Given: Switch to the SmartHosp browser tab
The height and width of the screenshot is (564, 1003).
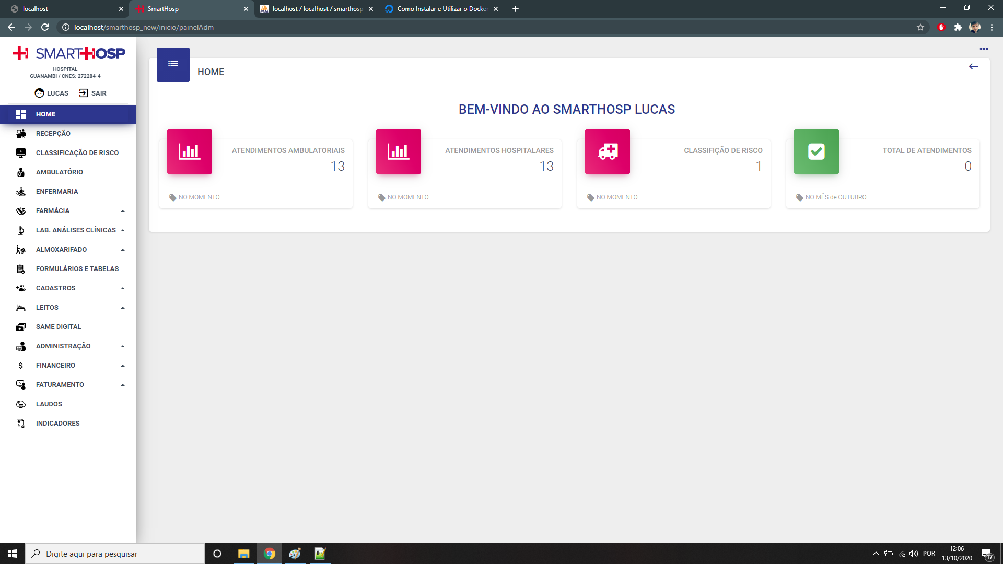Looking at the screenshot, I should point(188,9).
